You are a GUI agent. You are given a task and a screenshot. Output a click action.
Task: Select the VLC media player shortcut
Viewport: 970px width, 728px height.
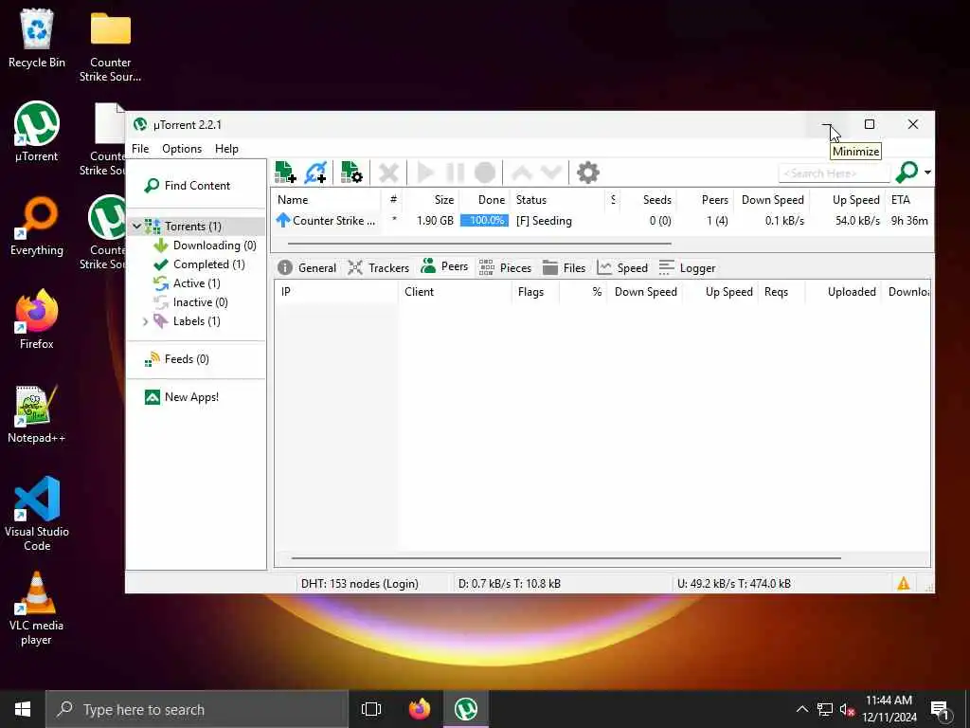(37, 609)
